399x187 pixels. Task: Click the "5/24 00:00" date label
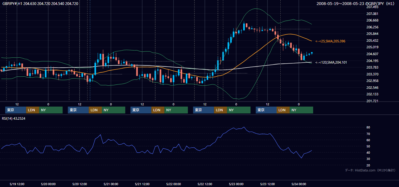point(299,184)
